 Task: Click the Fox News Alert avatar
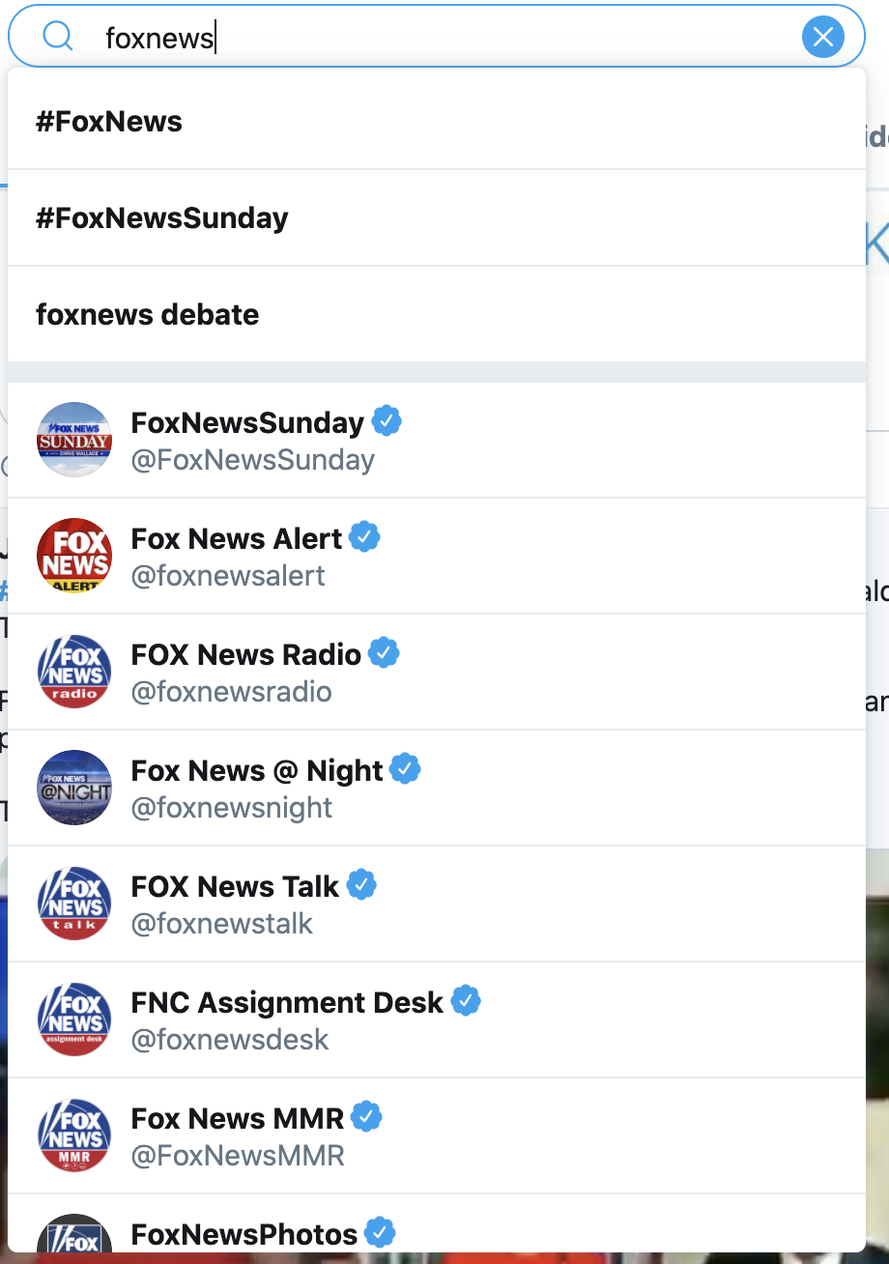click(x=74, y=556)
